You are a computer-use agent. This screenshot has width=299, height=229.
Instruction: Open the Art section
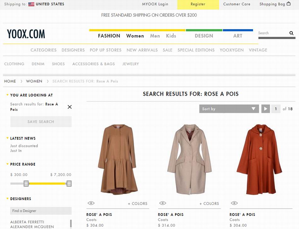click(238, 36)
